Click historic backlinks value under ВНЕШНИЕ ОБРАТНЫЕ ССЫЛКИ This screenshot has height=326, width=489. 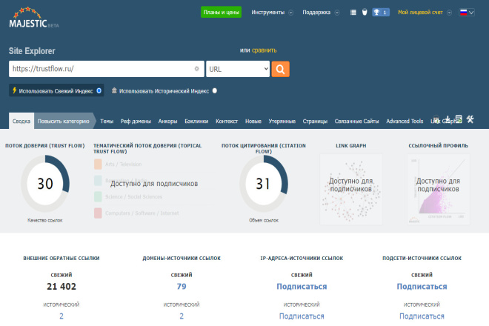pos(61,316)
